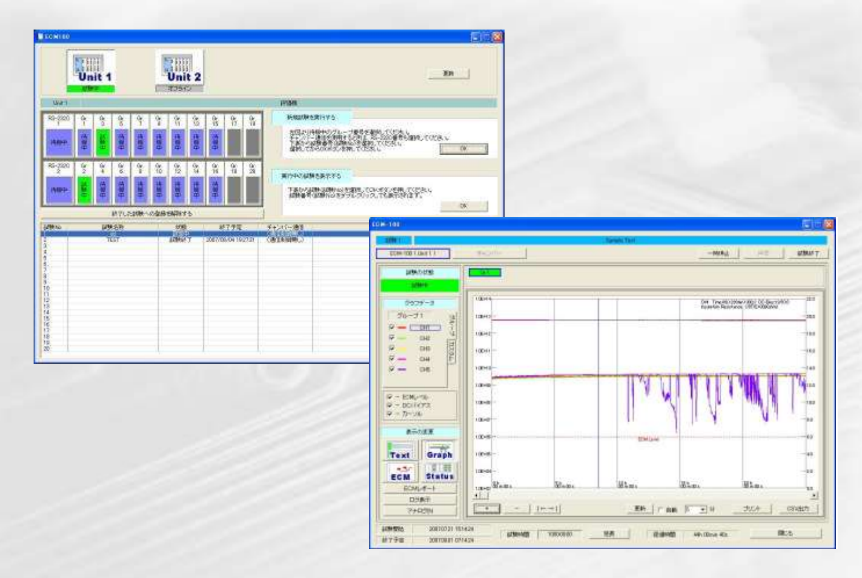Viewport: 862px width, 578px height.
Task: Toggle CH3 channel checkbox
Action: [392, 348]
